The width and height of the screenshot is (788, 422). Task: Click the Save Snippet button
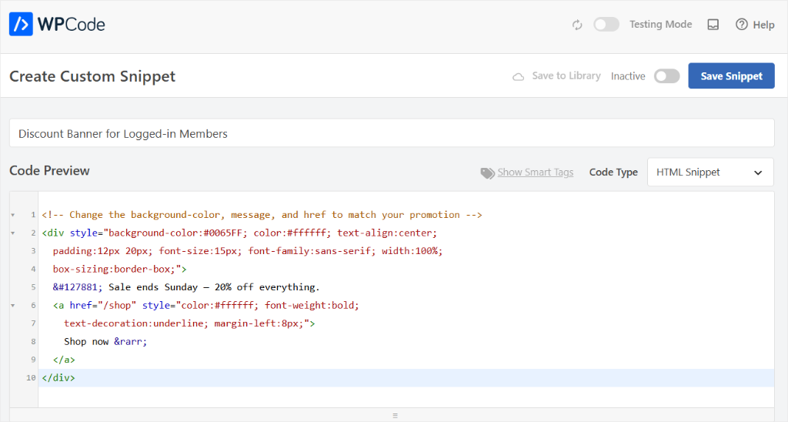pos(731,76)
